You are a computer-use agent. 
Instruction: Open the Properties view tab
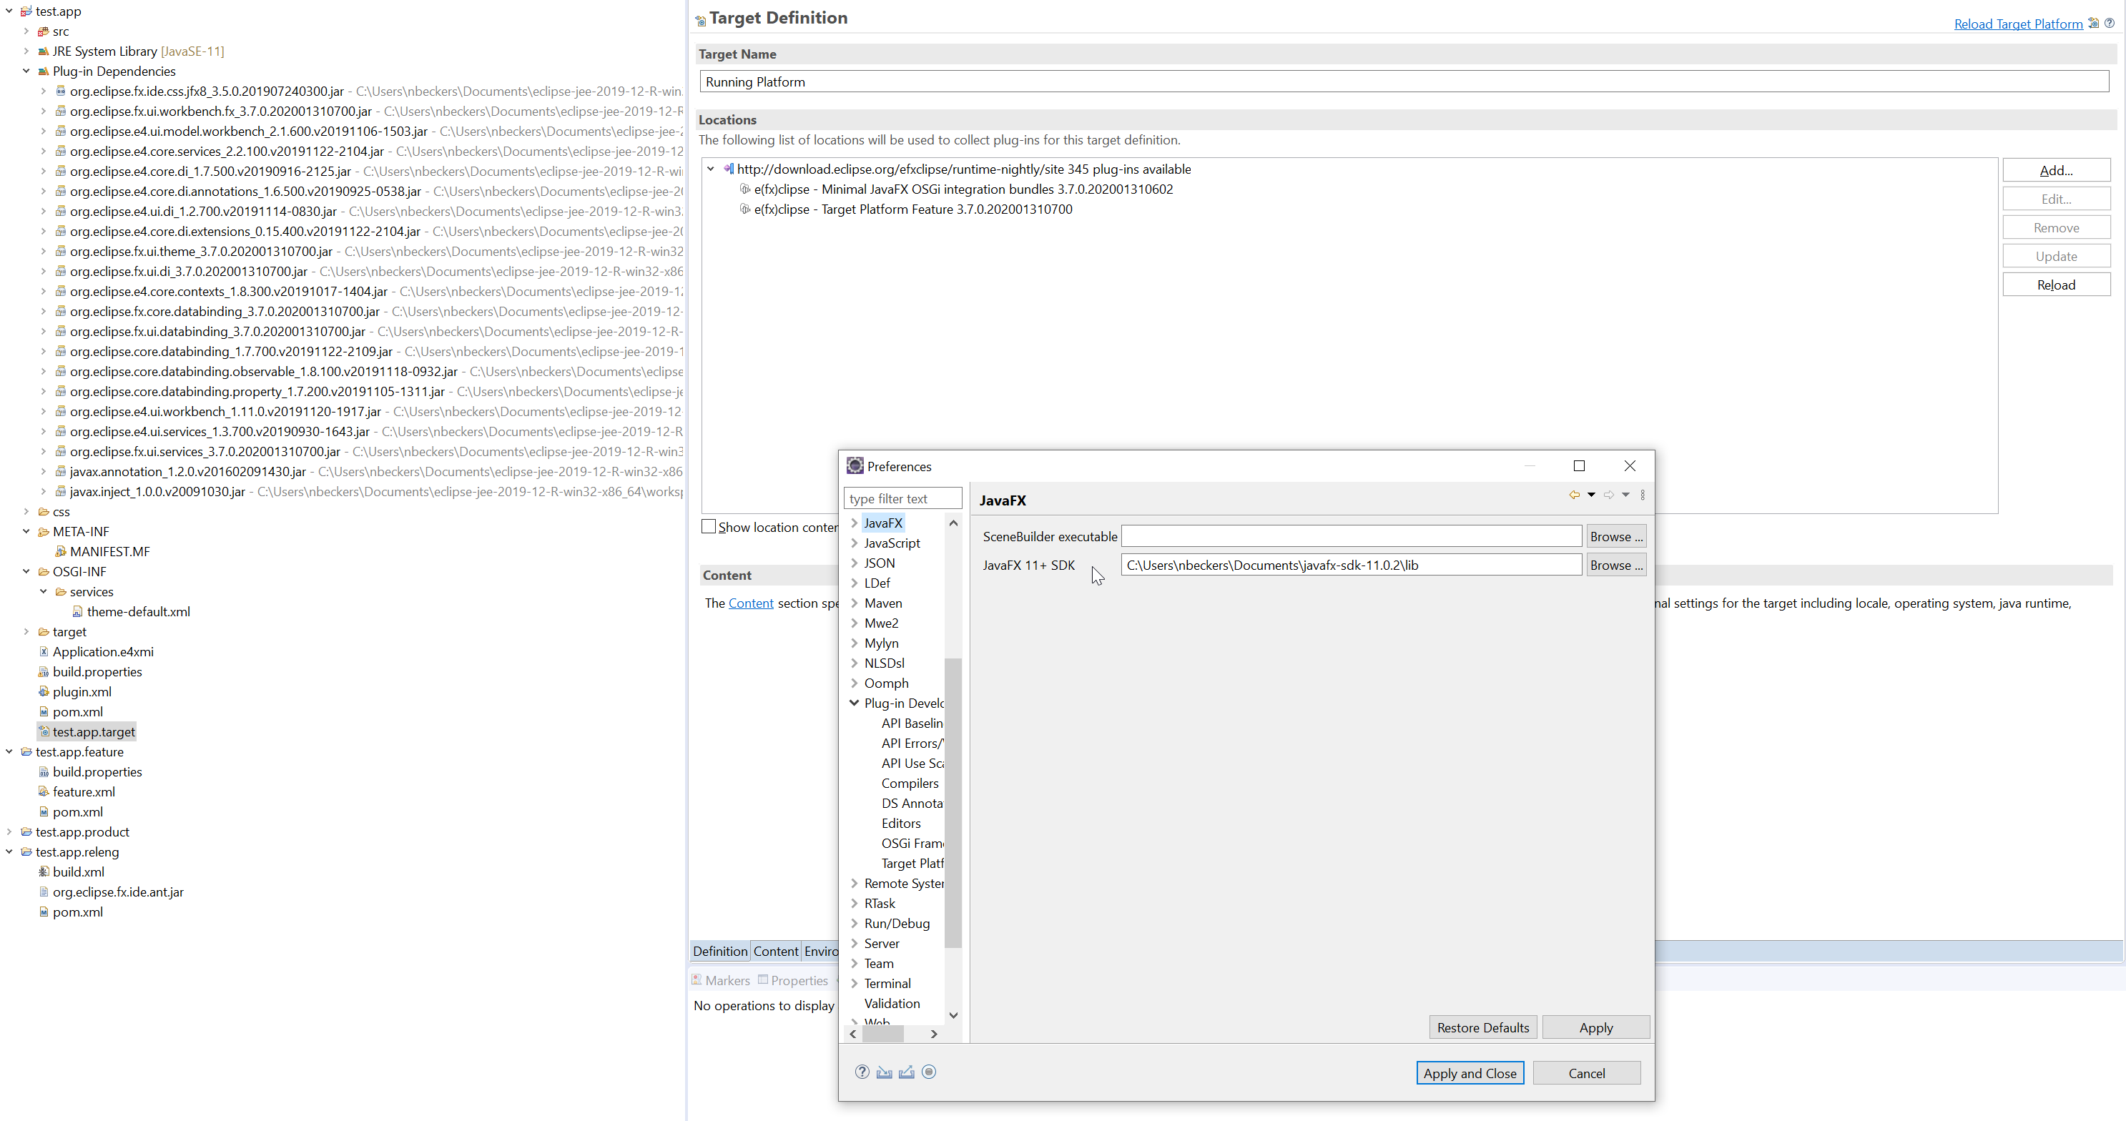coord(793,980)
